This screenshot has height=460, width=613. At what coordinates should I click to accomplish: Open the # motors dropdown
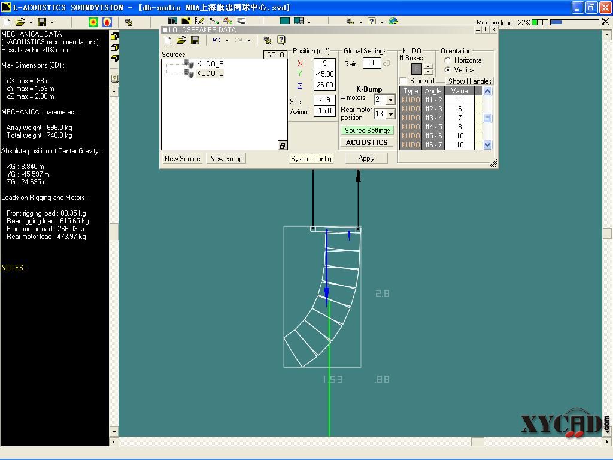390,100
